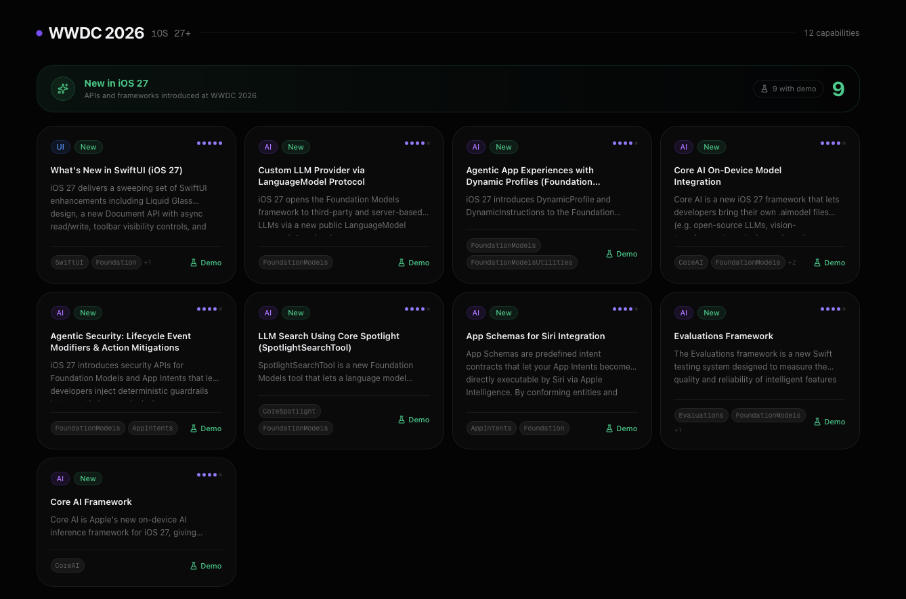Click the sparkle icon beside New in iOS 27

click(x=63, y=89)
